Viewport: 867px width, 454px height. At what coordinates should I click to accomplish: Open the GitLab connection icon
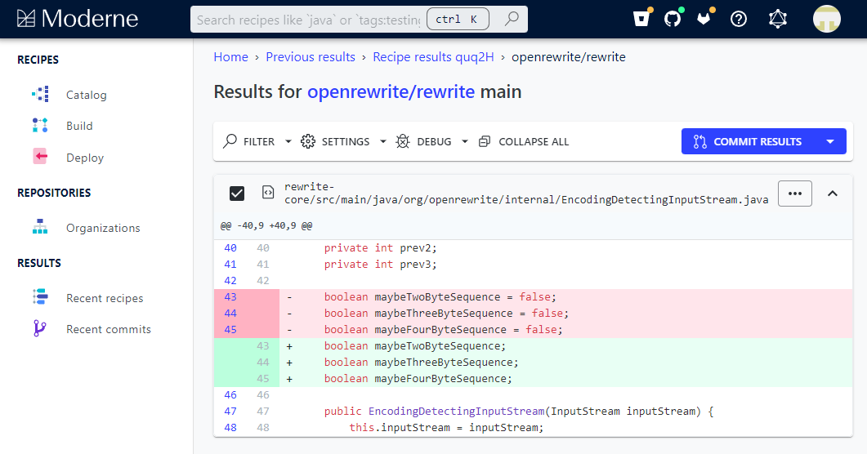click(704, 19)
